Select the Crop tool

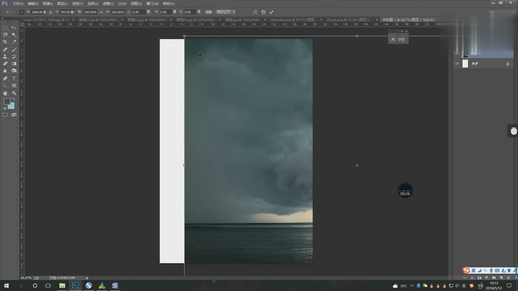tap(5, 42)
